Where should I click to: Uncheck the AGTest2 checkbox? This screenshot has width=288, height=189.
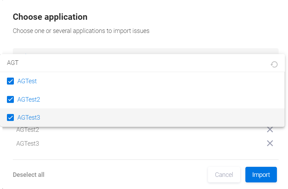coord(10,100)
